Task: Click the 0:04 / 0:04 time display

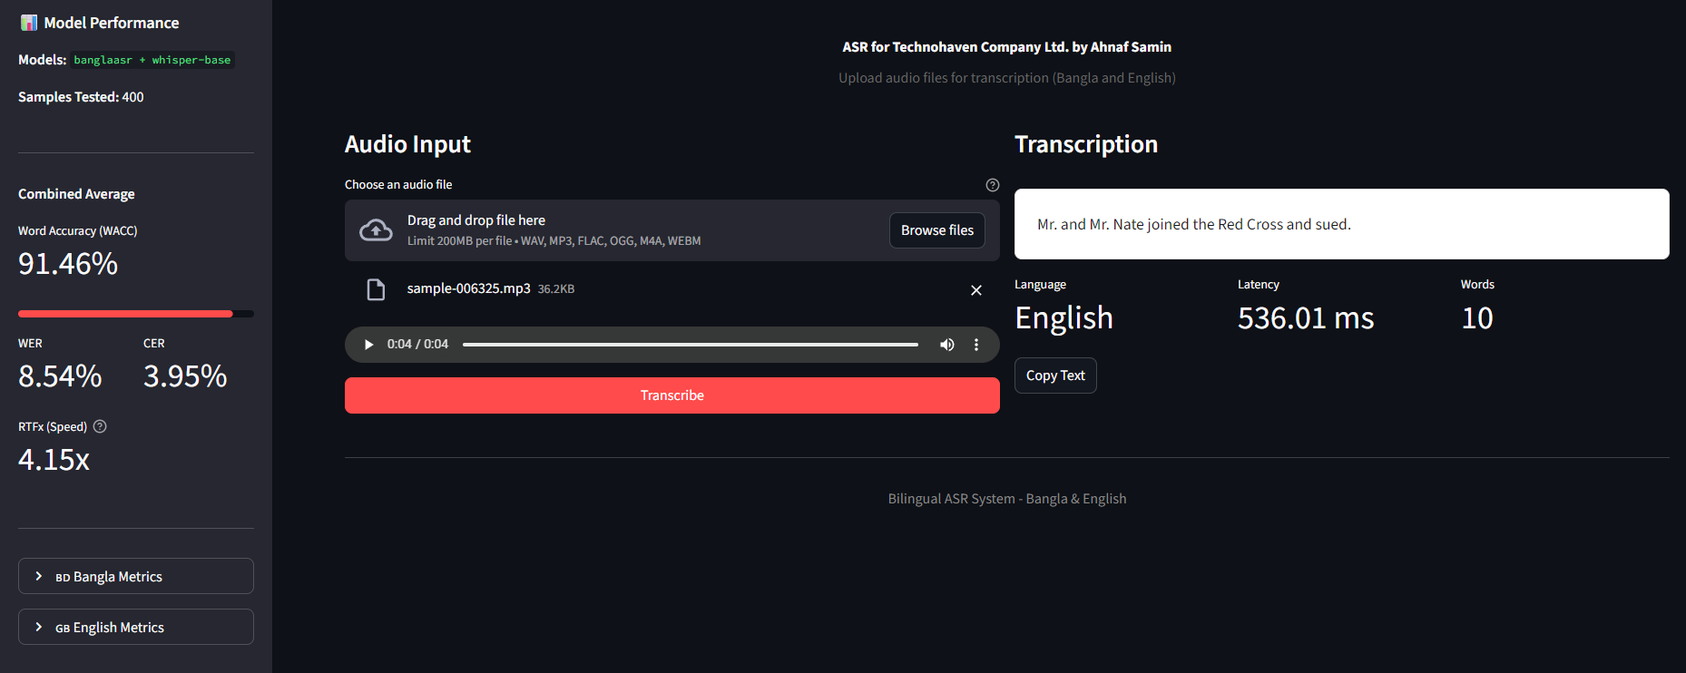Action: (x=417, y=345)
